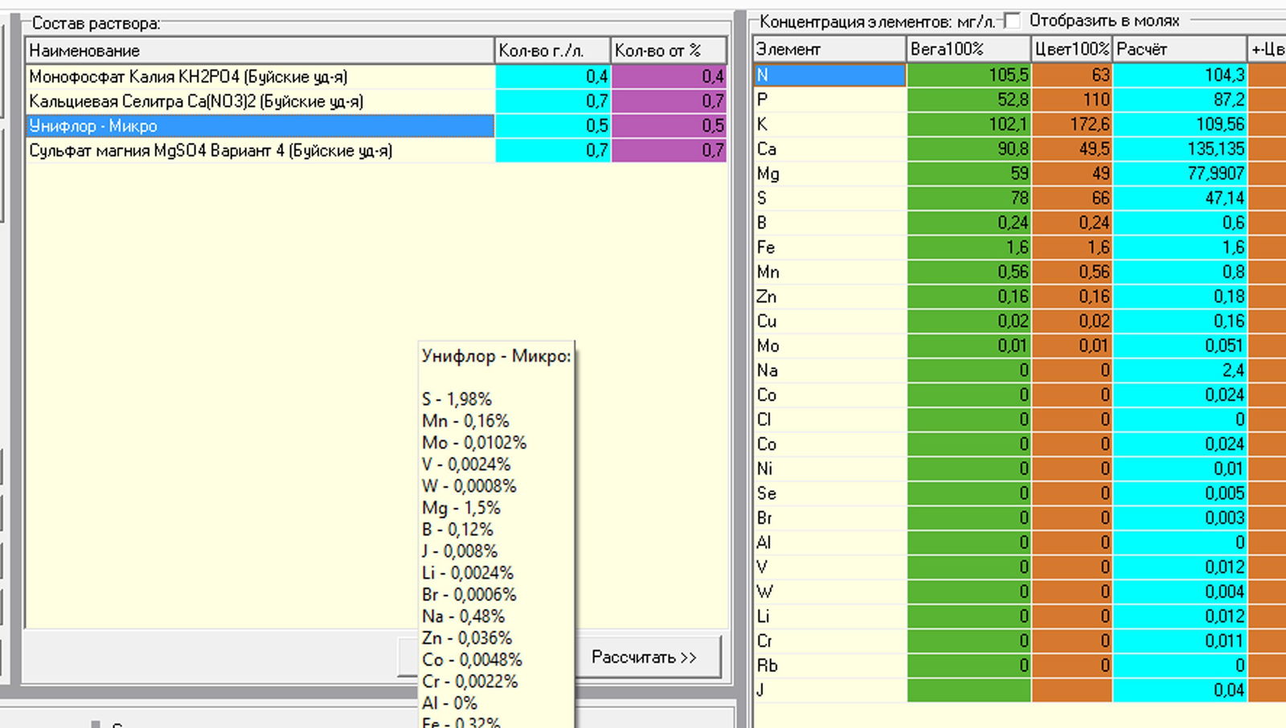1286x728 pixels.
Task: Select the element Mg row
Action: 829,174
